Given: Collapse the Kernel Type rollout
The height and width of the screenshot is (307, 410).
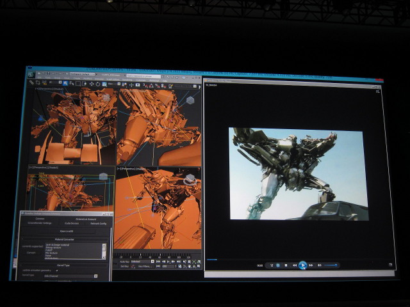Looking at the screenshot, I should (63, 265).
